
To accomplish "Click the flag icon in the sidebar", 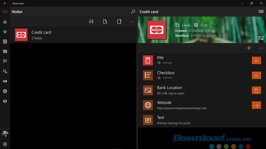I will 5,61.
